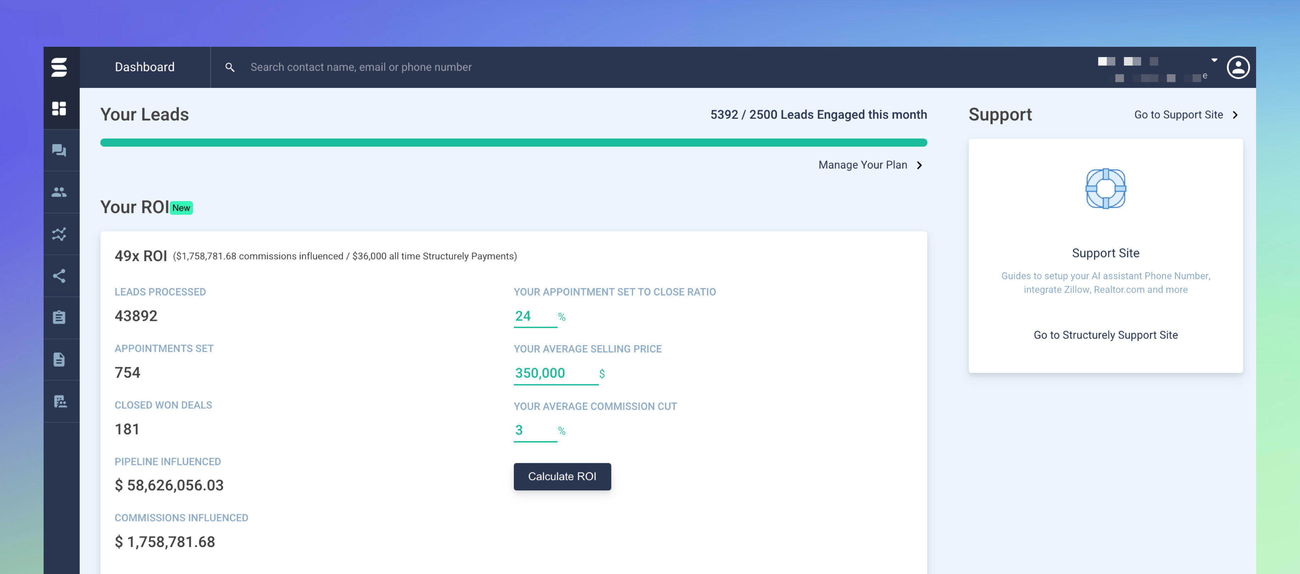Click the Calculate ROI button

562,476
